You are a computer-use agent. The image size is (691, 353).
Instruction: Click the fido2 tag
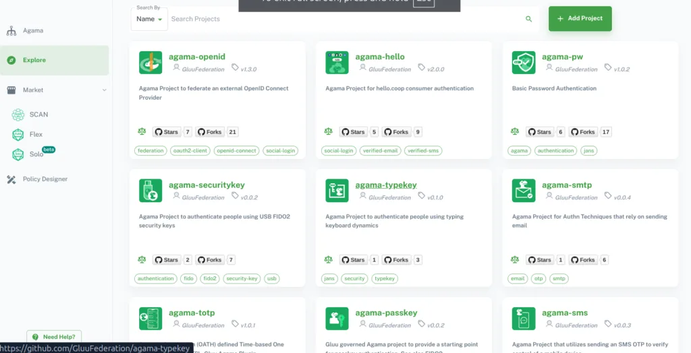[210, 279]
